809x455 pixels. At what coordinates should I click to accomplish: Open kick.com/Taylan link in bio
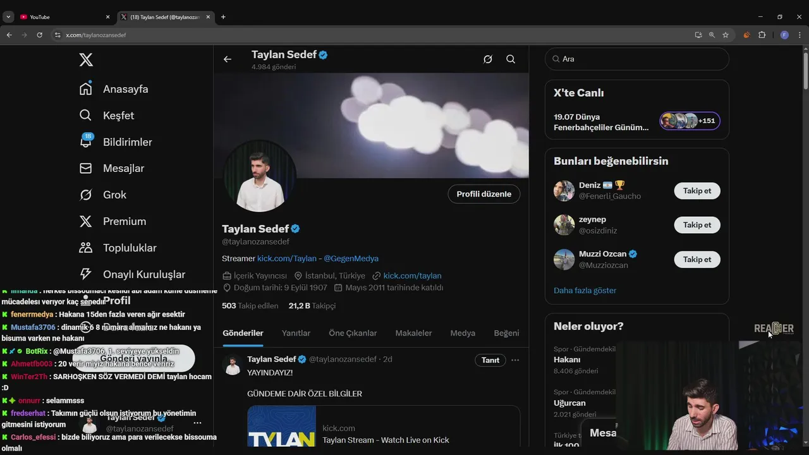[x=286, y=258]
